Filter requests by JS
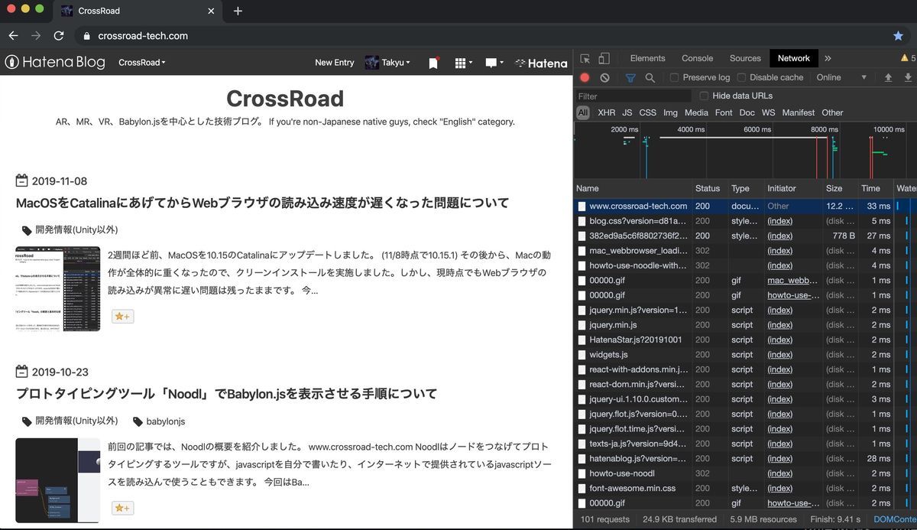Screen dimensions: 917x530 coord(627,112)
